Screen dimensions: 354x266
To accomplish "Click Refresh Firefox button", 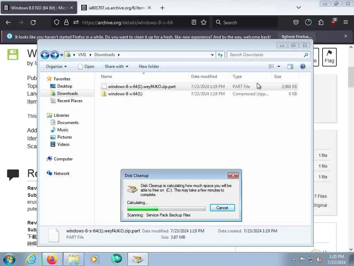I will [x=296, y=37].
